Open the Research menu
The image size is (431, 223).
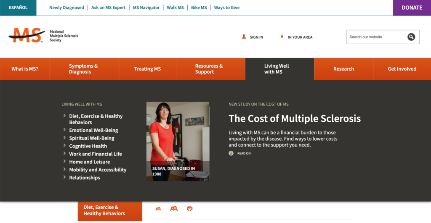click(343, 69)
